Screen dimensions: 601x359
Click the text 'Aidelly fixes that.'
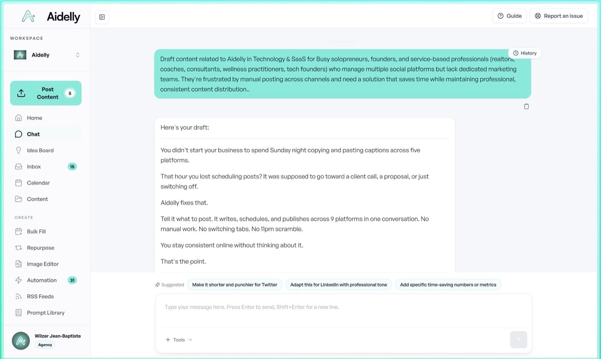(x=184, y=203)
